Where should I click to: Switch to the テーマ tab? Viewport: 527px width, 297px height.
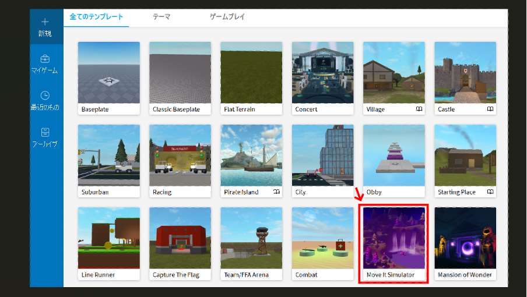tap(161, 17)
